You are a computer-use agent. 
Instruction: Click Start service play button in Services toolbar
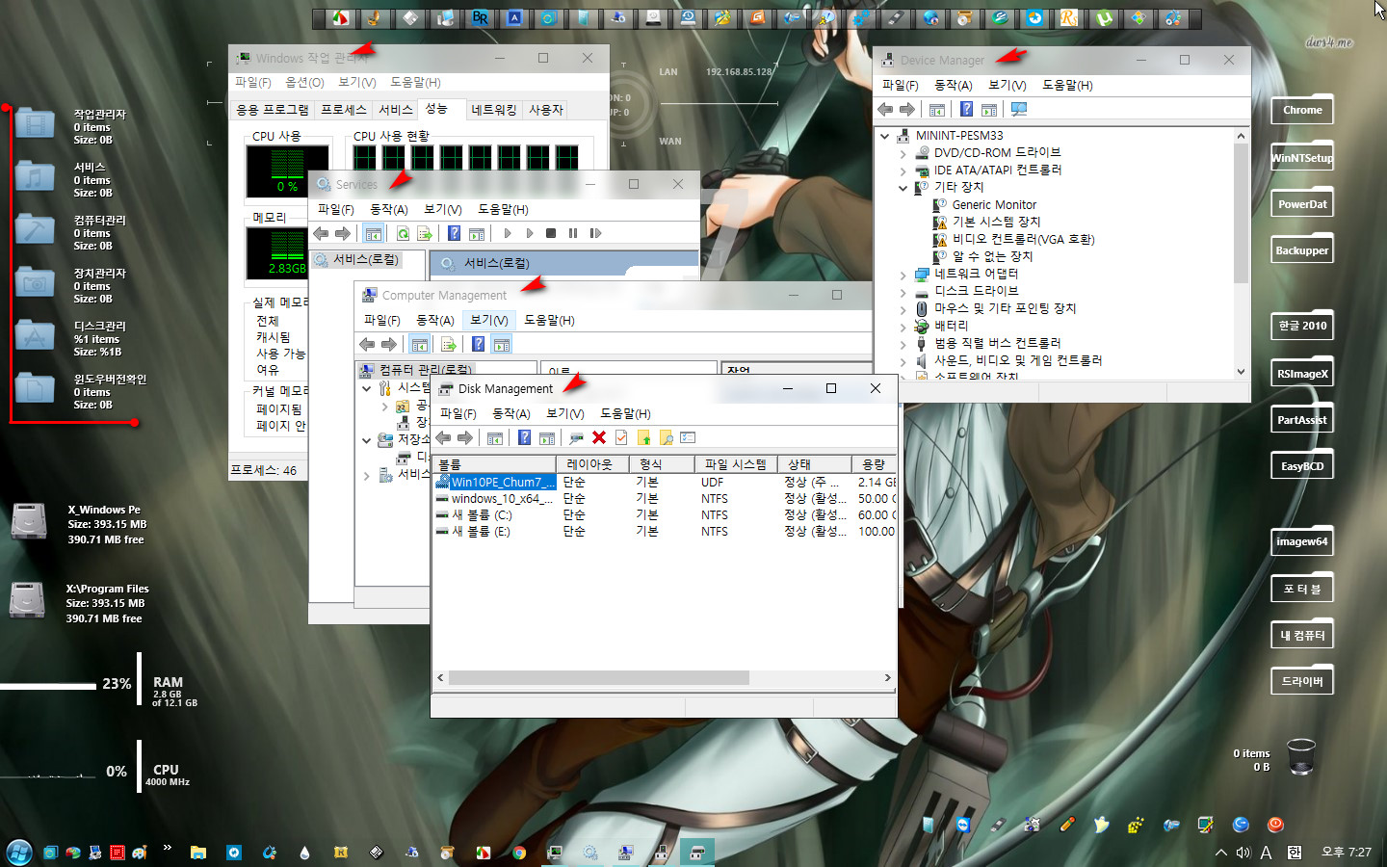tap(508, 233)
